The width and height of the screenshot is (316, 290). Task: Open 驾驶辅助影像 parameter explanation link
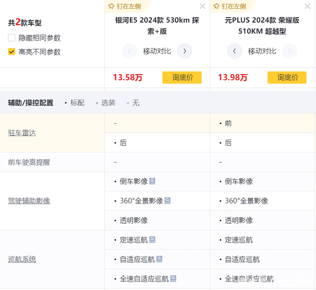coord(29,200)
